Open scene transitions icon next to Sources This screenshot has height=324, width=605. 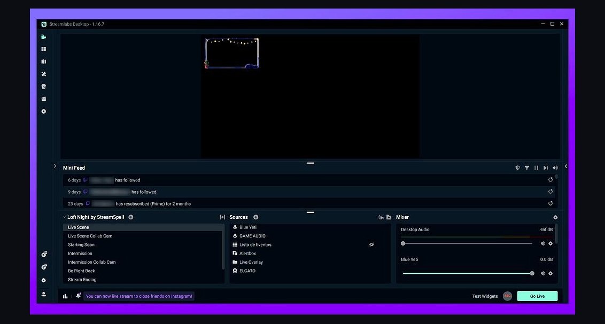[x=222, y=217]
